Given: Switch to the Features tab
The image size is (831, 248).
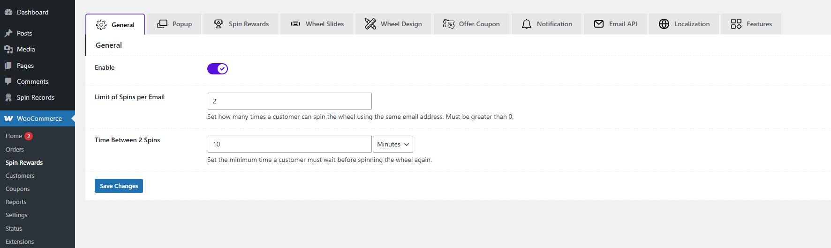Looking at the screenshot, I should [751, 24].
